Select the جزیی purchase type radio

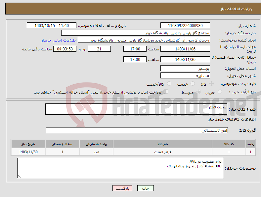[x=220, y=92]
